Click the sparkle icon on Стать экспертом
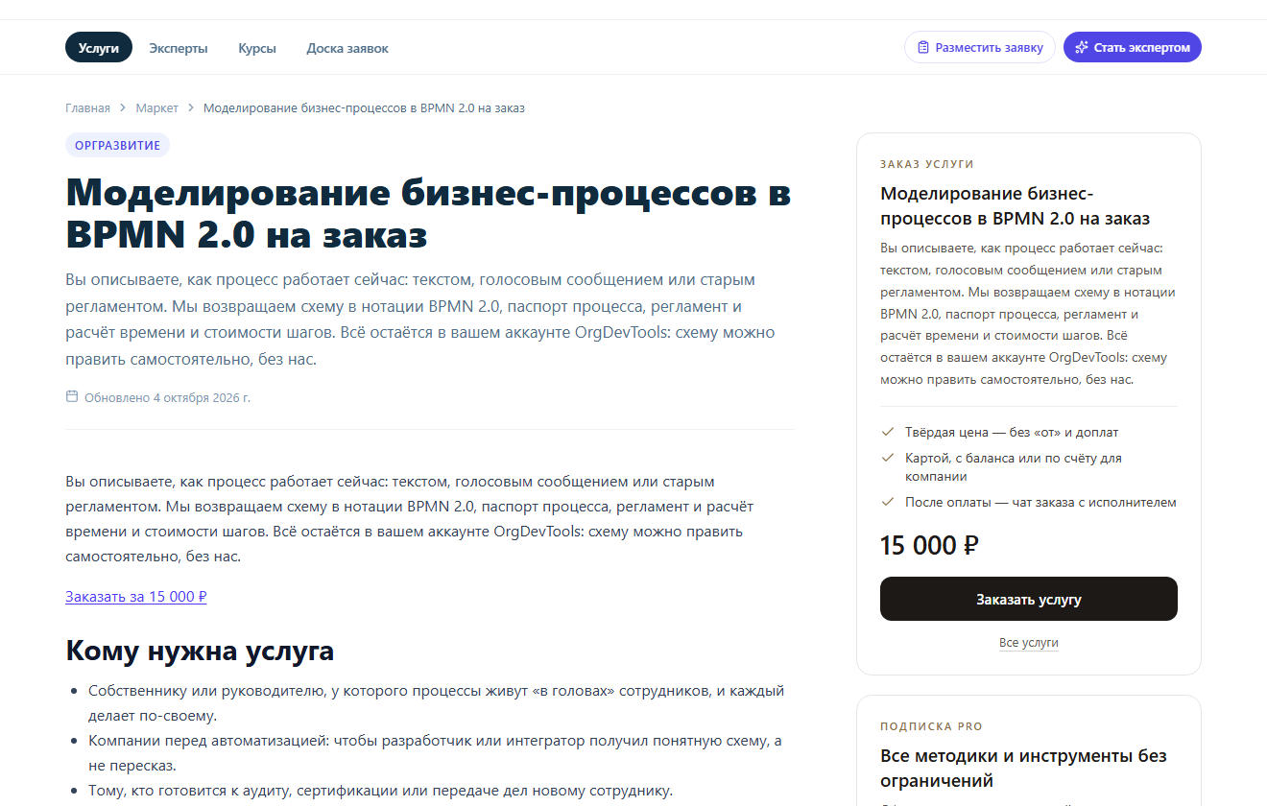1267x806 pixels. [x=1082, y=47]
